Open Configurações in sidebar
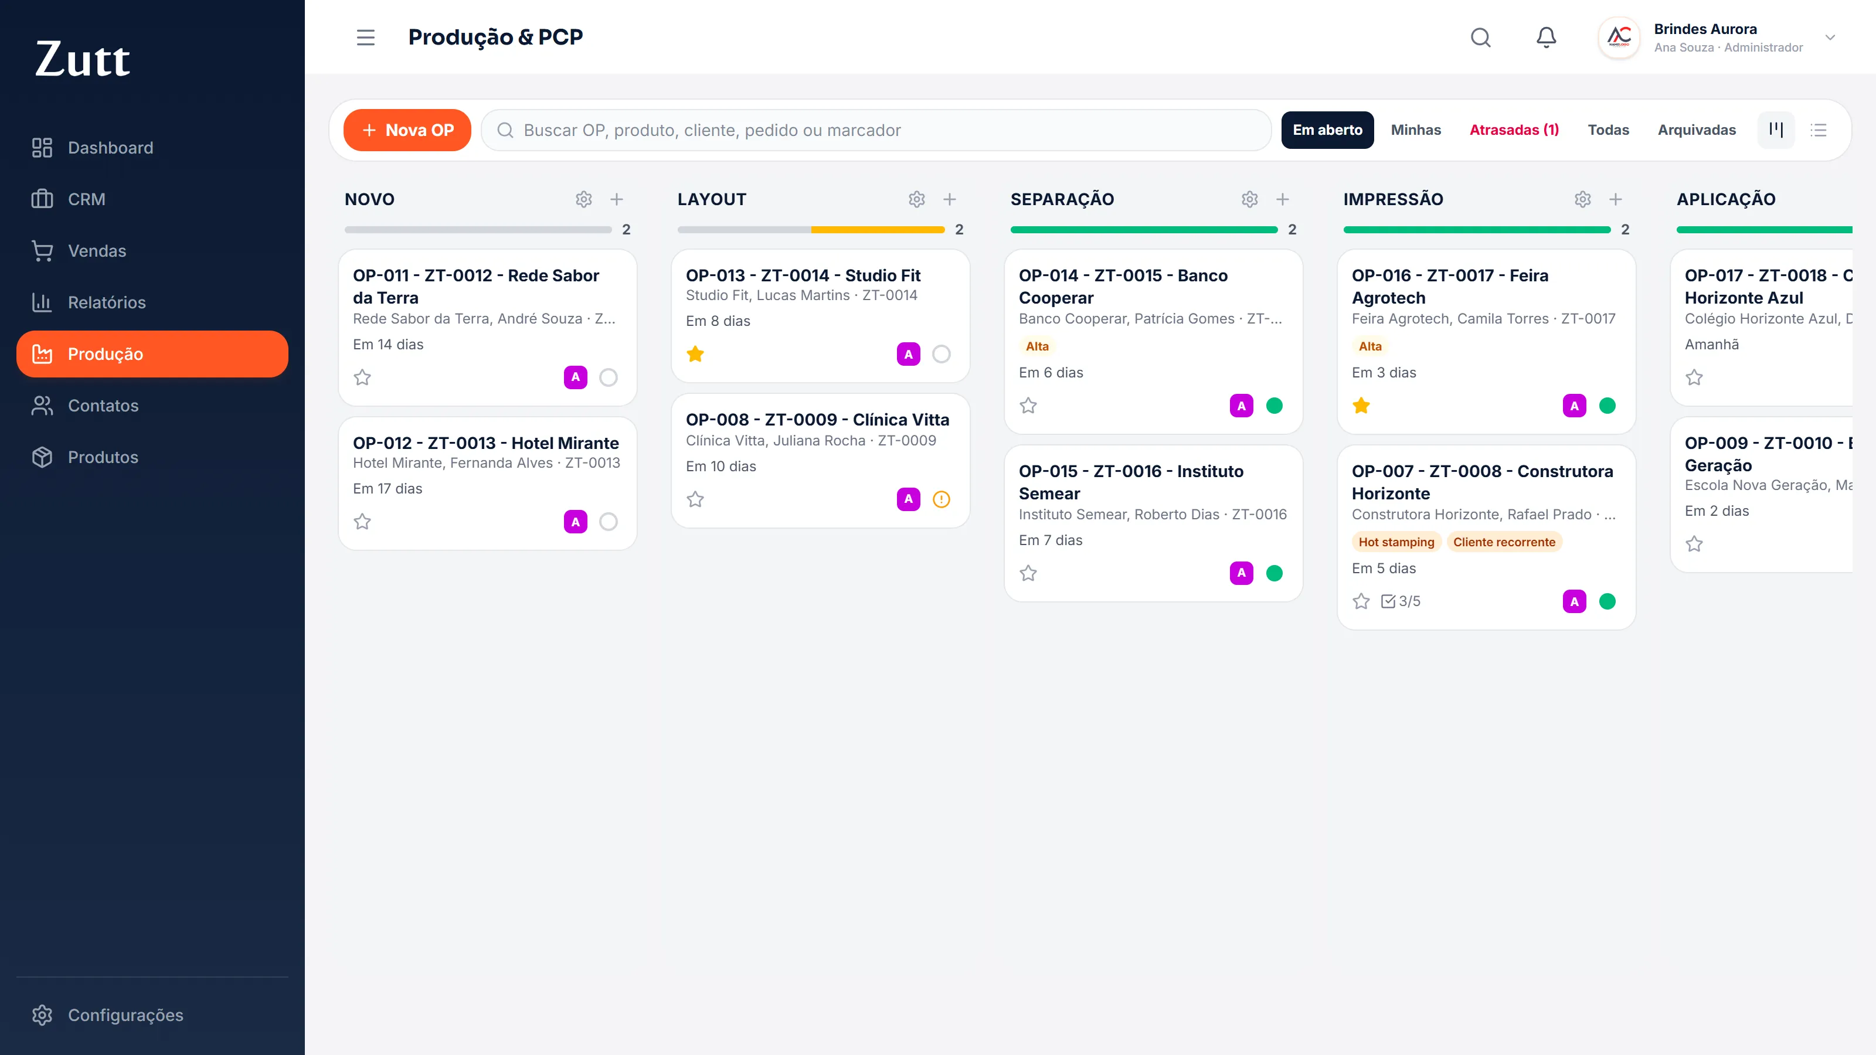Image resolution: width=1876 pixels, height=1055 pixels. [152, 1015]
